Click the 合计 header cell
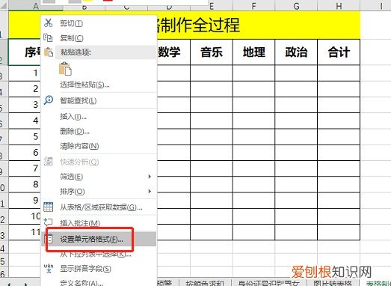 coord(339,52)
